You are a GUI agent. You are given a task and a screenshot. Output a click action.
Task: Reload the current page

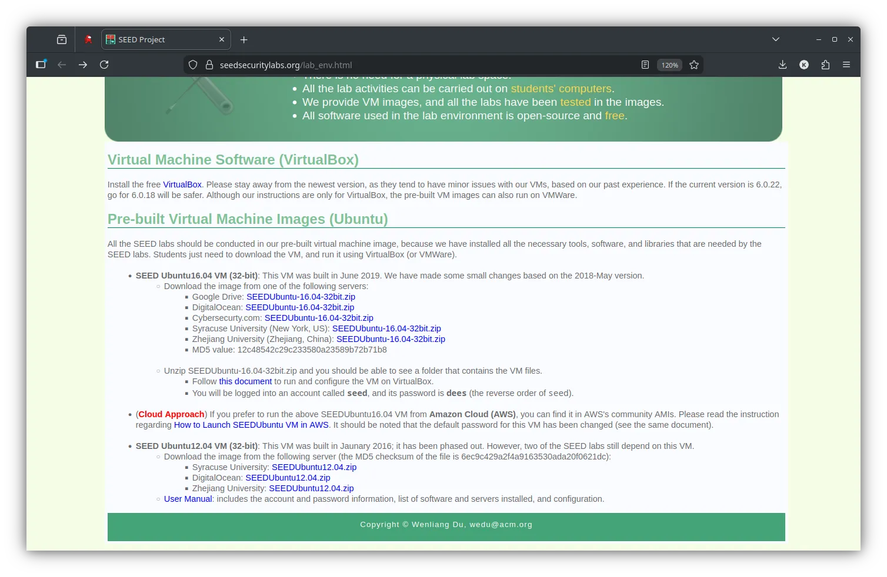click(x=104, y=65)
